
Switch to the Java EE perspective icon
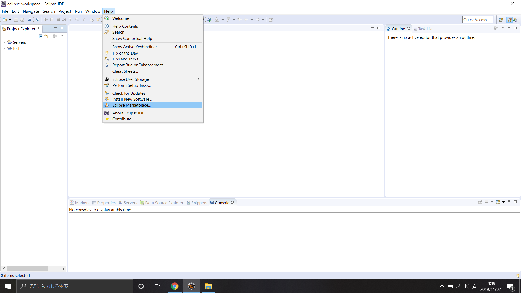(509, 20)
